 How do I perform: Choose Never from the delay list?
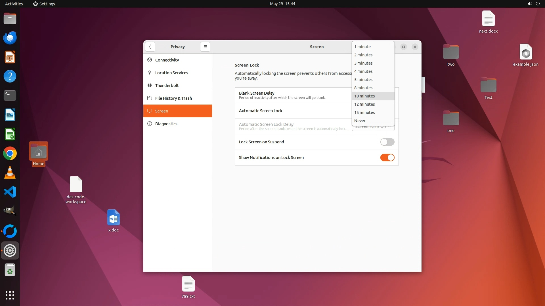[x=360, y=121]
